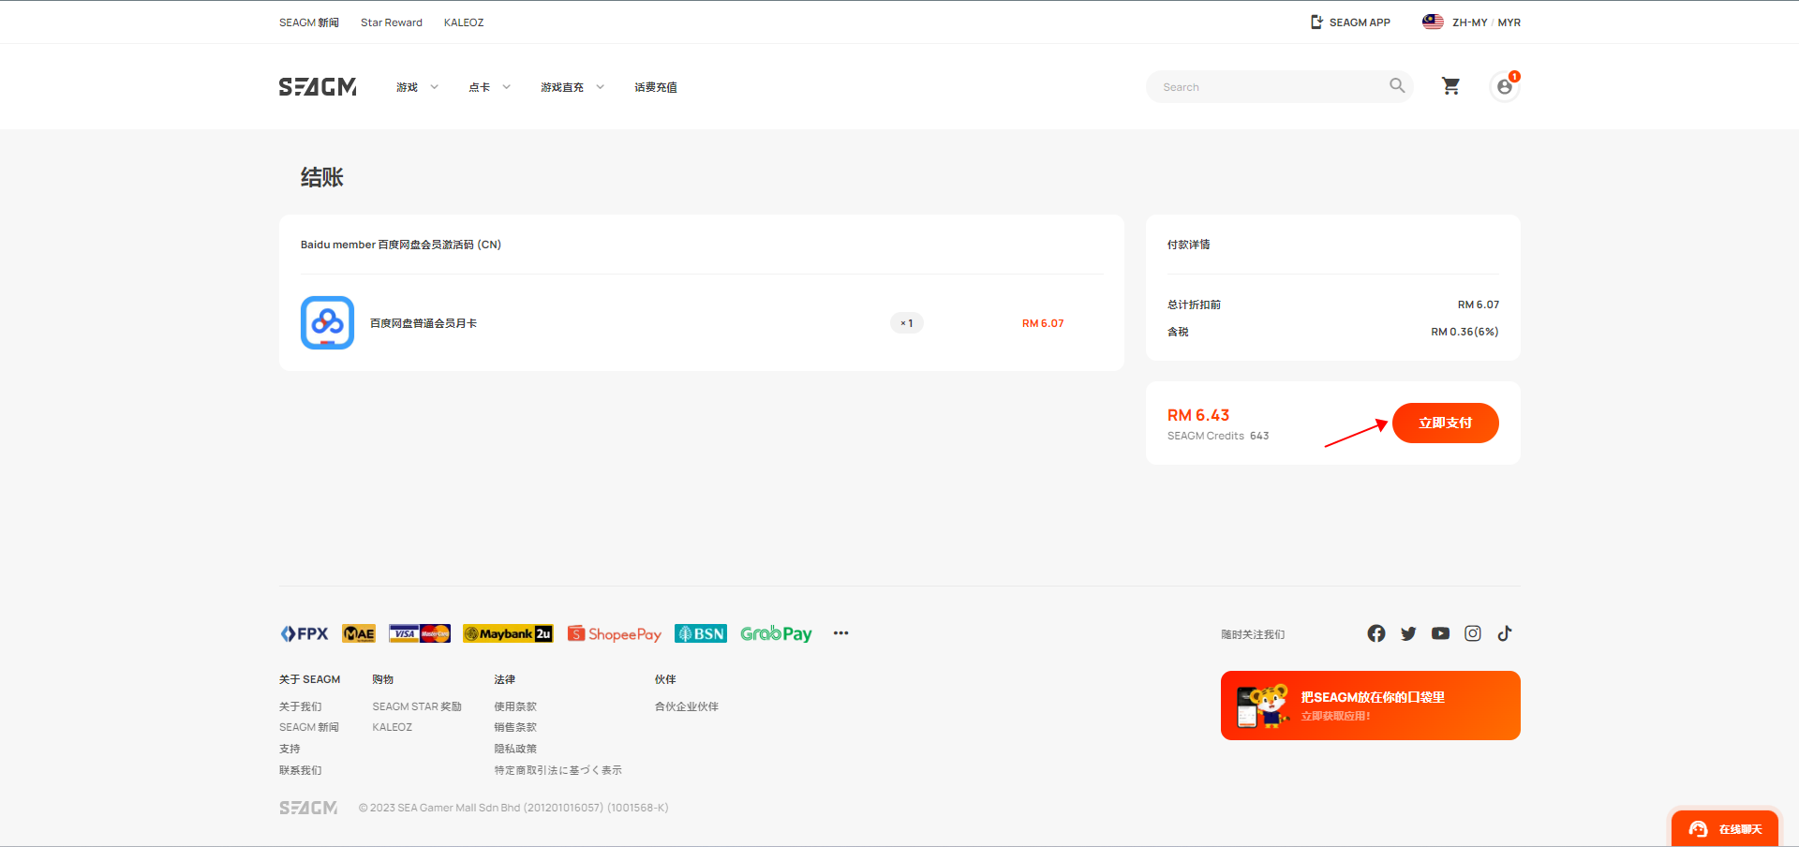This screenshot has height=847, width=1799.
Task: Click the total amount RM 6.43
Action: (x=1198, y=415)
